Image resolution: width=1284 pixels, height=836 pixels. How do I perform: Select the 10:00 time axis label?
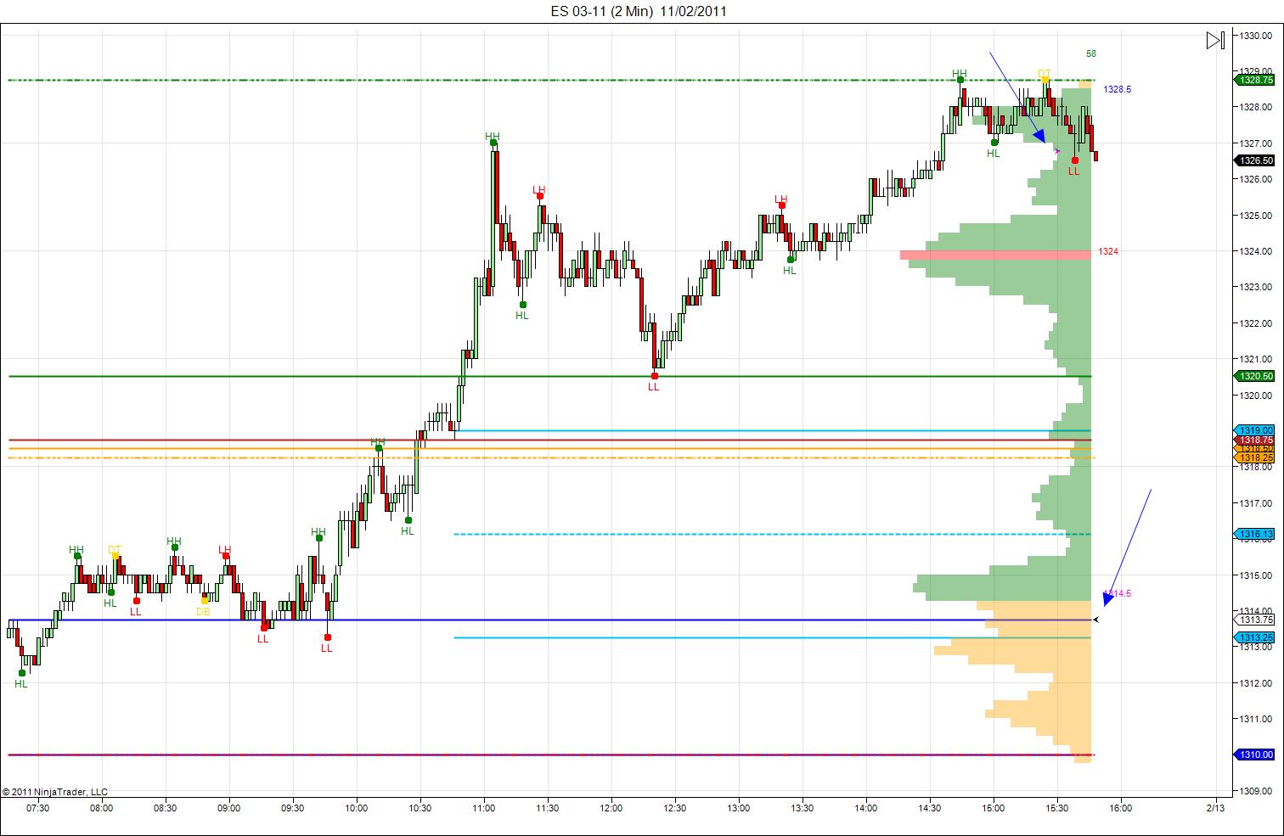tap(357, 808)
